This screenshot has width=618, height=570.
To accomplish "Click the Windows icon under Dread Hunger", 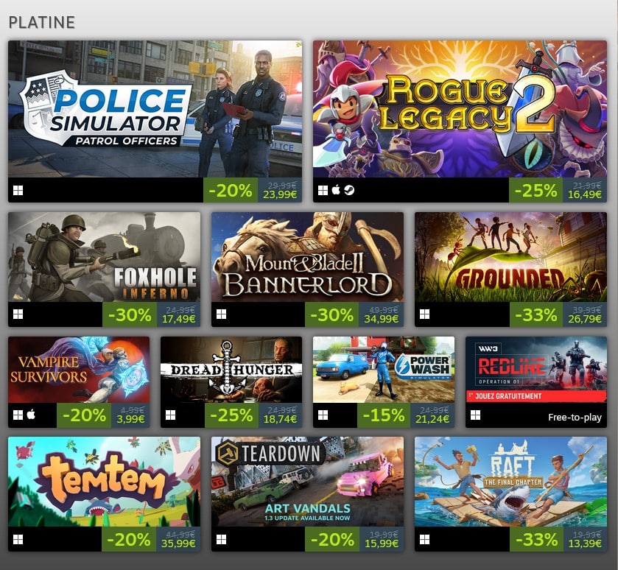I will coord(171,415).
